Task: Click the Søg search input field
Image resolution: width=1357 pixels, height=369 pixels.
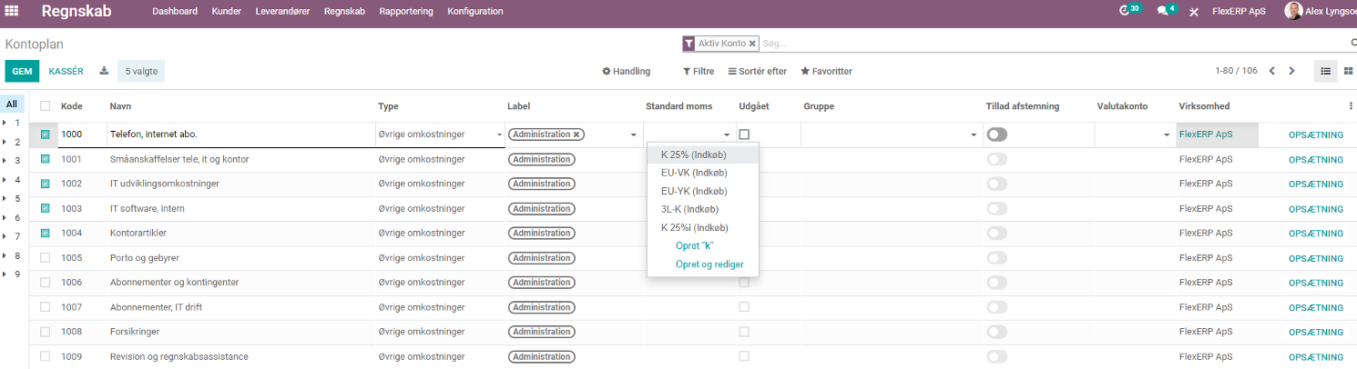Action: (x=1052, y=43)
